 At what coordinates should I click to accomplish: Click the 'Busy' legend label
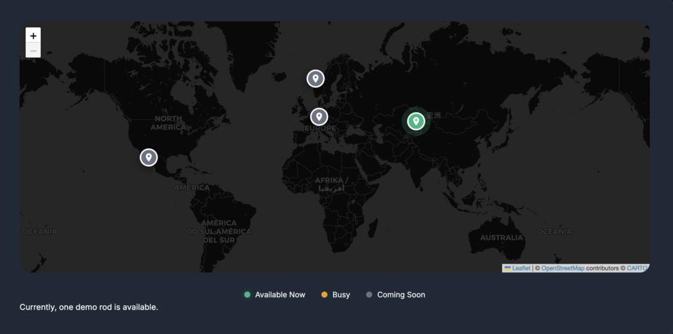click(341, 295)
